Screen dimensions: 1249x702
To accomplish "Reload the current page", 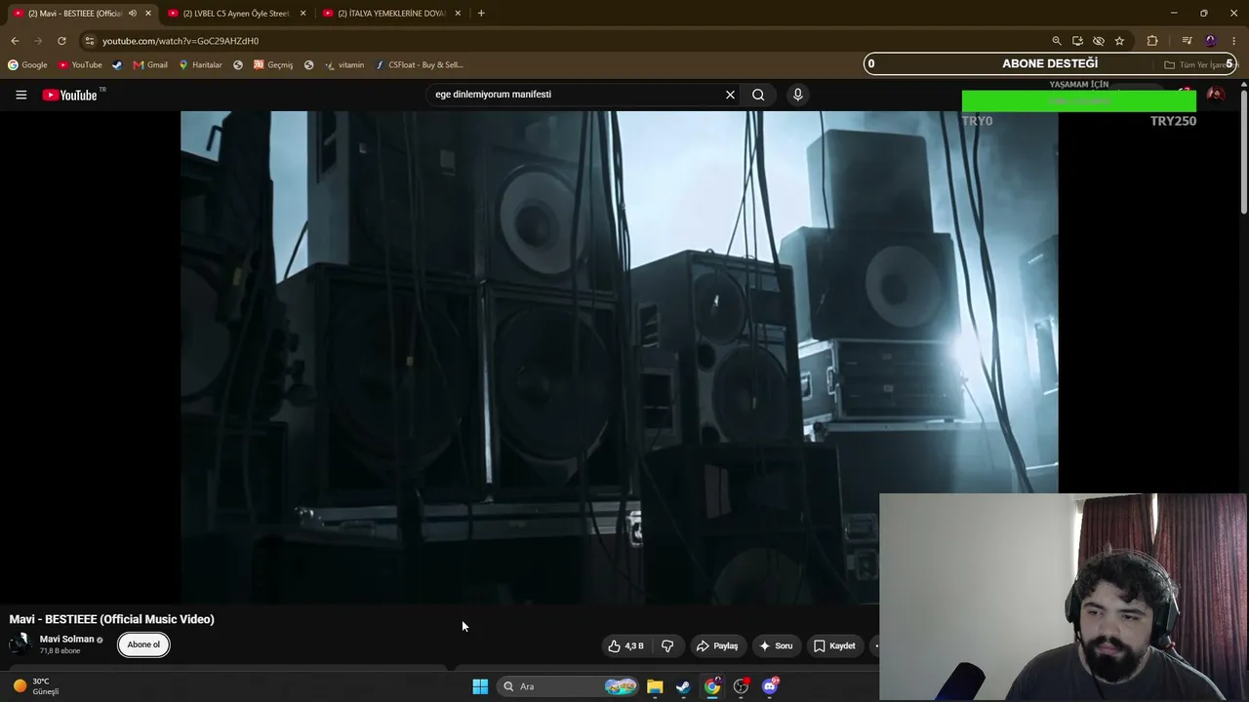I will [x=61, y=41].
